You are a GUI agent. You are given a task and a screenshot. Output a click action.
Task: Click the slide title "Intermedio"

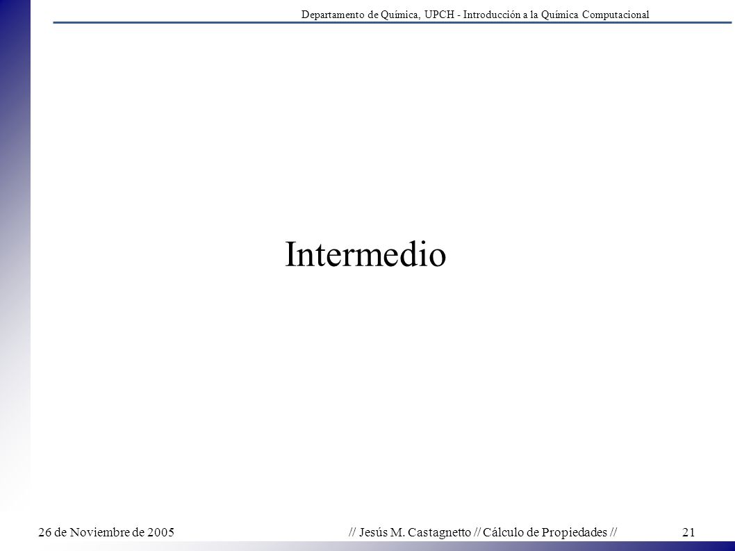click(365, 254)
